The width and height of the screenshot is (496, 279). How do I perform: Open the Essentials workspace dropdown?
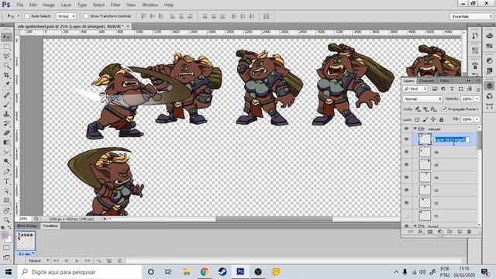(x=471, y=16)
